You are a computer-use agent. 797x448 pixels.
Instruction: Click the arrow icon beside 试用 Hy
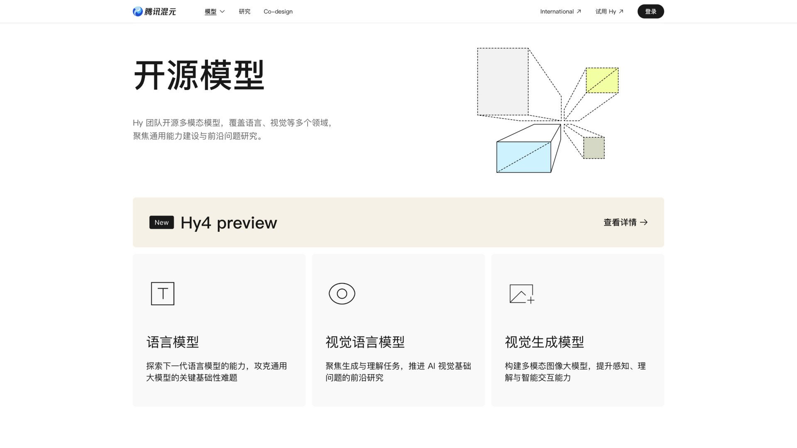(621, 12)
